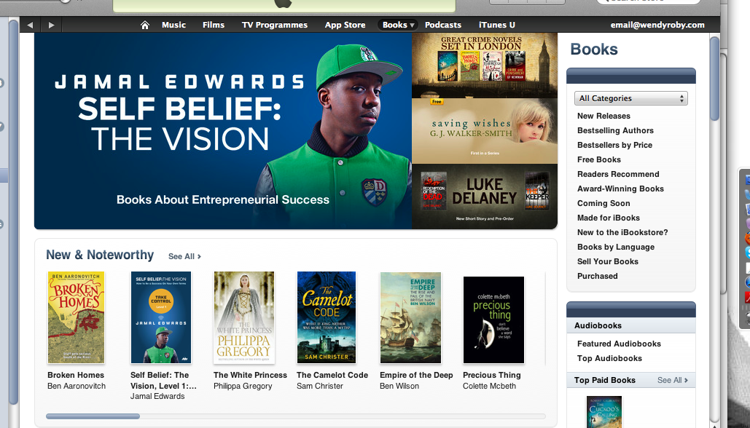750x428 pixels.
Task: Open the Films store tab
Action: coord(214,25)
